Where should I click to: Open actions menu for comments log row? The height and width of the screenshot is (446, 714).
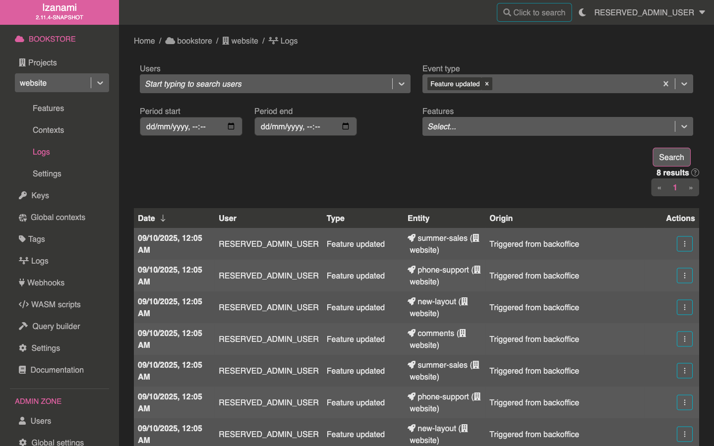coord(684,339)
